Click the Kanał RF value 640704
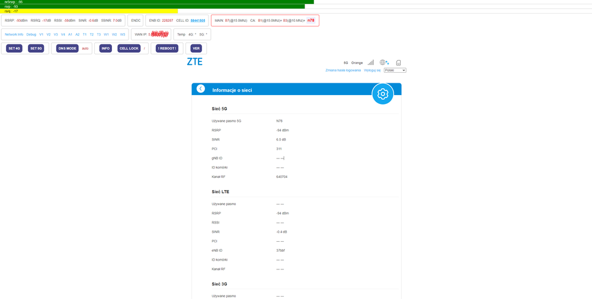 282,177
